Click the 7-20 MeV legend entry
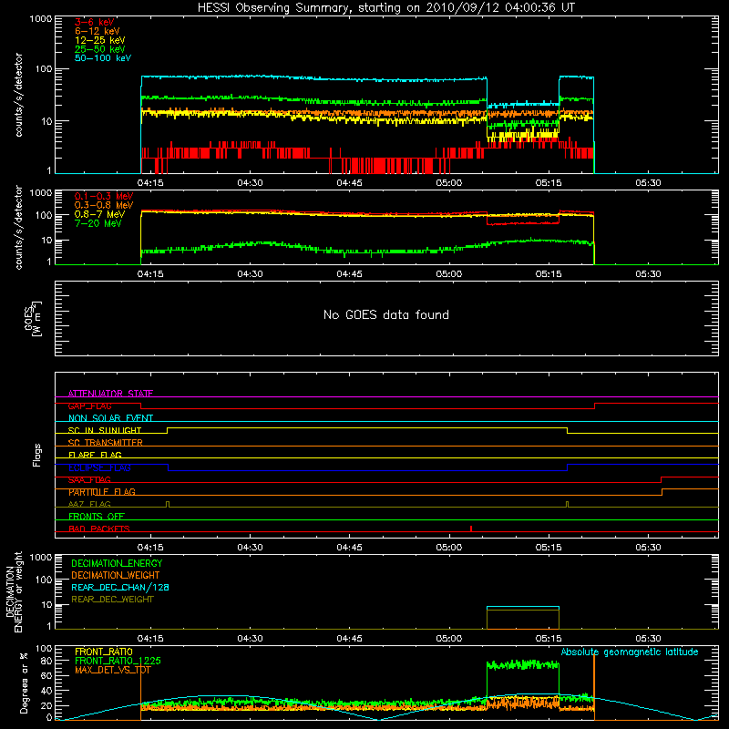Image resolution: width=729 pixels, height=729 pixels. (x=98, y=223)
